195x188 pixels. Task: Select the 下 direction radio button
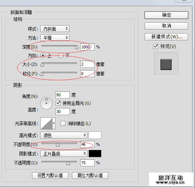click(x=61, y=56)
